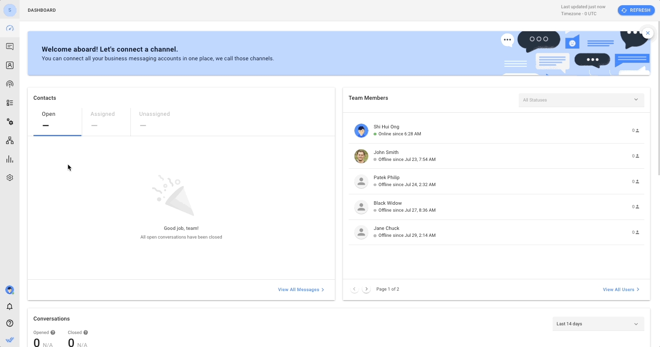The image size is (660, 347).
Task: Open the View All Messages link
Action: click(x=301, y=290)
